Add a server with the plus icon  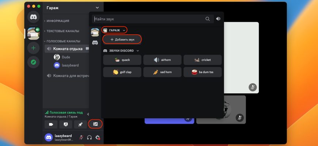point(33,48)
